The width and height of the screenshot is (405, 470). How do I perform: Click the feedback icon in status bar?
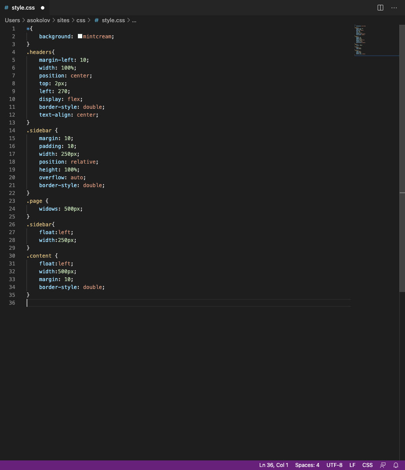(383, 465)
